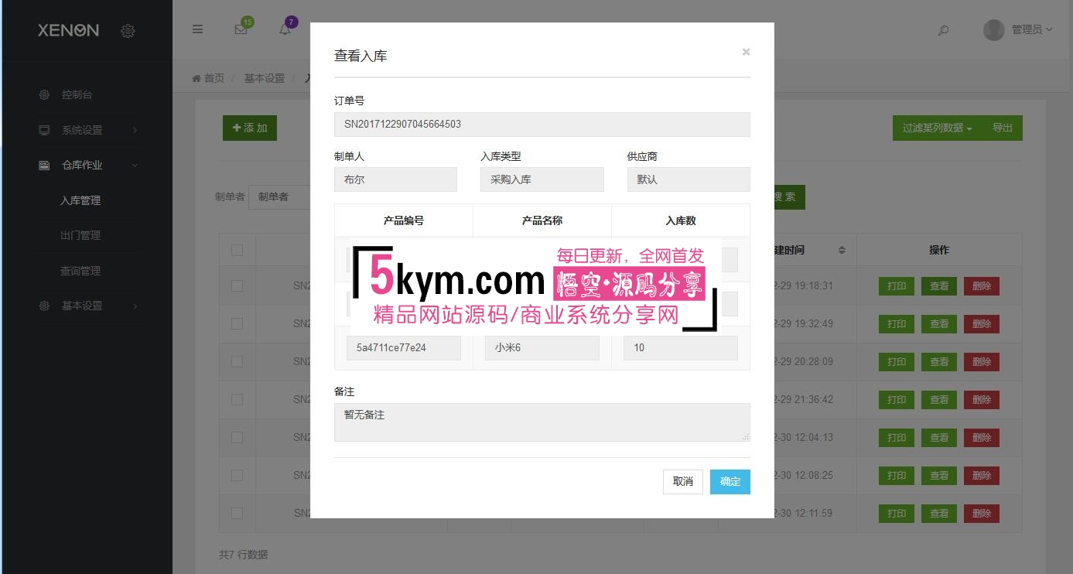Check the row created at 19:32:49
Image resolution: width=1073 pixels, height=574 pixels.
pos(237,323)
